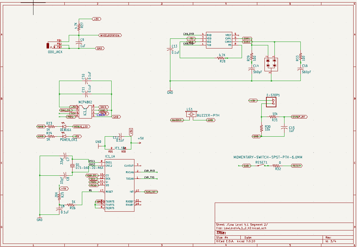Select resistor R30 (10k)

[x=261, y=129]
